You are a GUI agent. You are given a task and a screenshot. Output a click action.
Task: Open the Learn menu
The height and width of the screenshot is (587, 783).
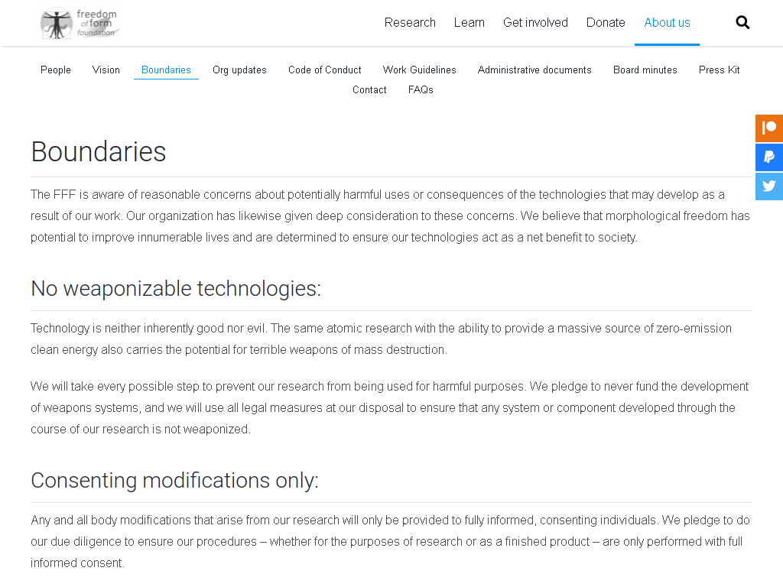click(469, 22)
